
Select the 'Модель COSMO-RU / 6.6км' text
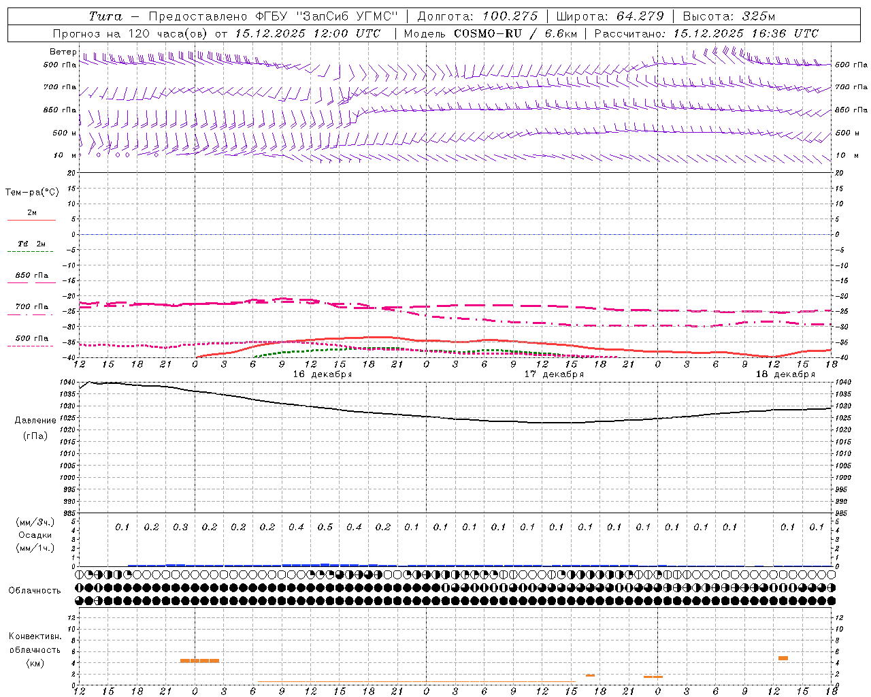click(491, 33)
